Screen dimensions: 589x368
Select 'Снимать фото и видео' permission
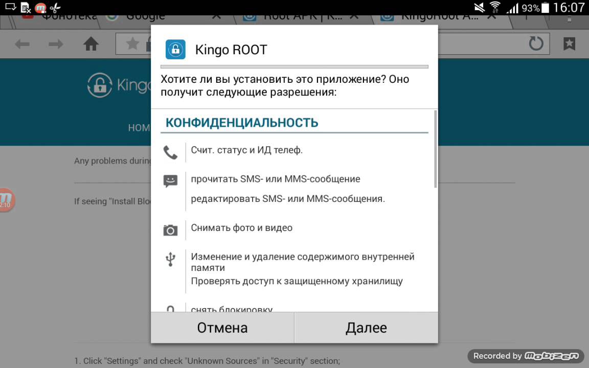coord(241,227)
